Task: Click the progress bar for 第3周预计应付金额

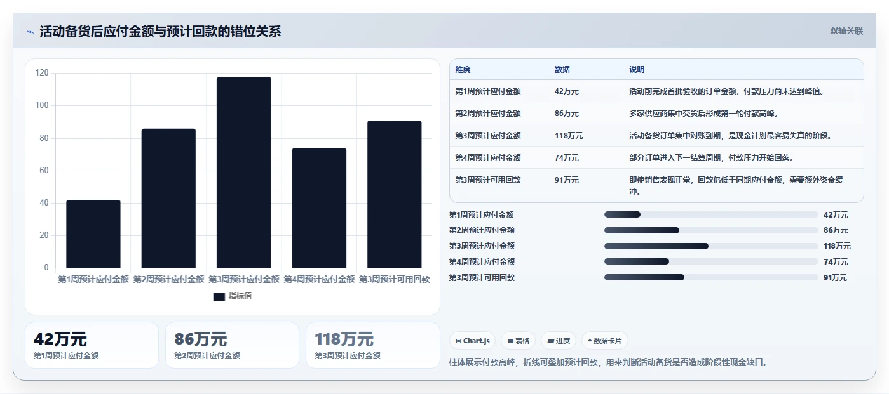Action: pos(711,246)
